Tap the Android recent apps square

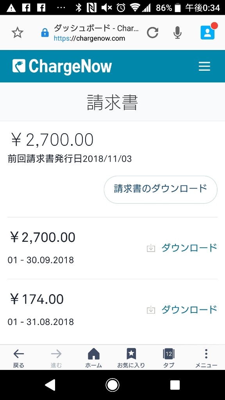[175, 385]
